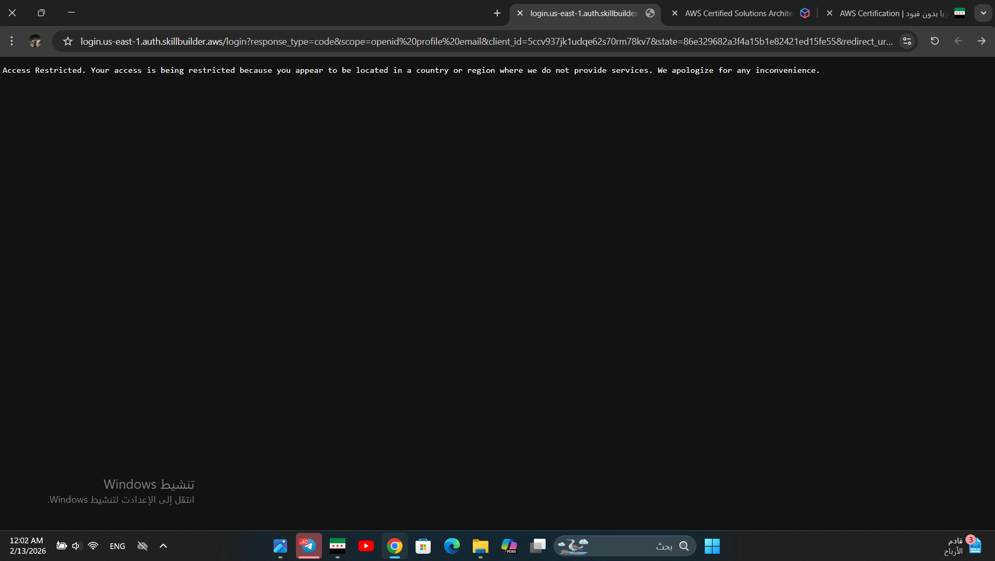The width and height of the screenshot is (995, 561).
Task: Open the Chrome three-dot menu
Action: click(11, 41)
